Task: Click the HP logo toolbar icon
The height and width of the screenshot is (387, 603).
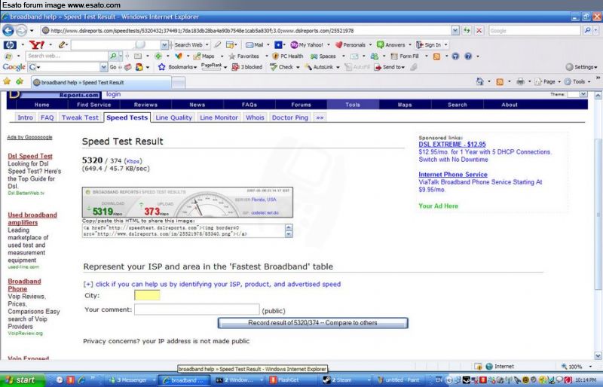Action: (10, 45)
